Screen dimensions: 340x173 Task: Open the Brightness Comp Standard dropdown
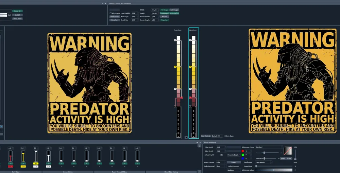(269, 147)
